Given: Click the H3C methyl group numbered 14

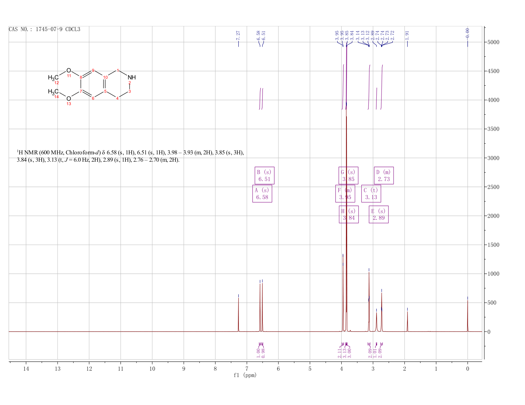Looking at the screenshot, I should pos(53,92).
